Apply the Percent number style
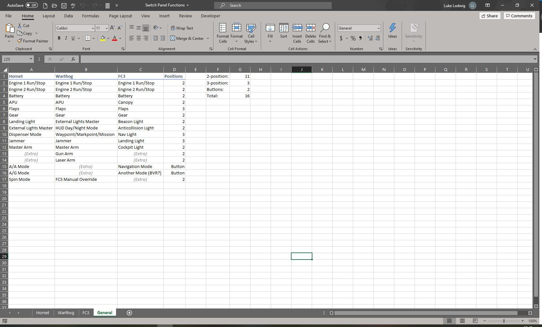 (x=354, y=38)
